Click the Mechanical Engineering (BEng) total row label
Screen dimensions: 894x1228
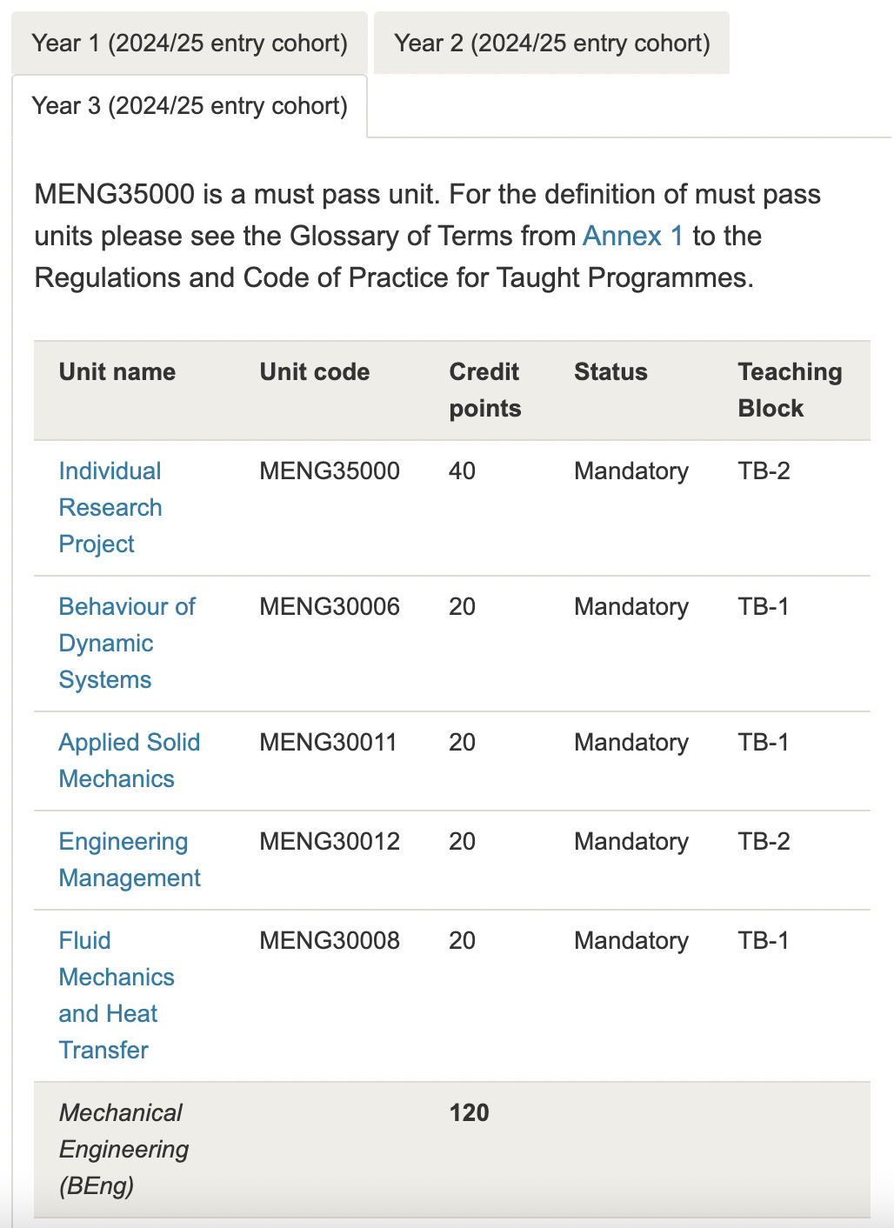point(123,1149)
